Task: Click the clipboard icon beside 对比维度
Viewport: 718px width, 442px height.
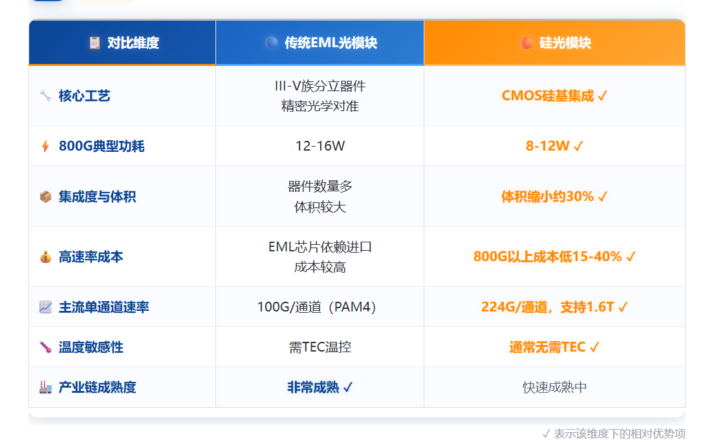Action: [x=94, y=43]
